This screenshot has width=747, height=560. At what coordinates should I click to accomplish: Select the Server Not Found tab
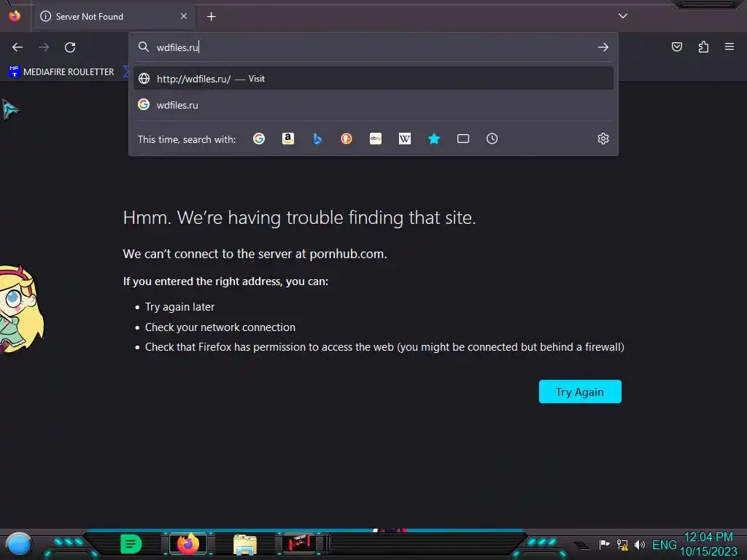tap(115, 17)
